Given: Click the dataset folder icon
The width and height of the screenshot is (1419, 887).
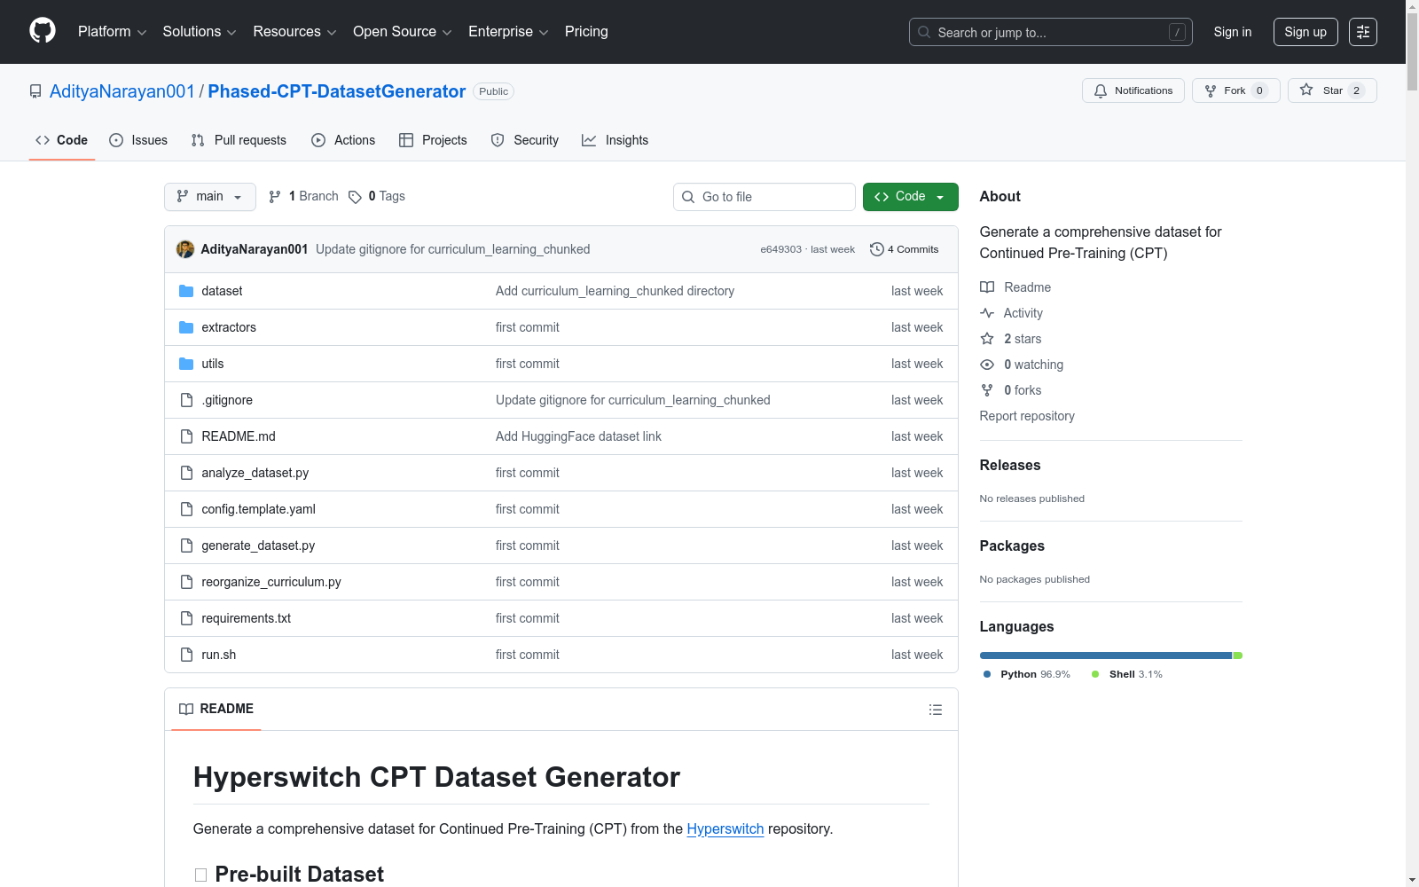Looking at the screenshot, I should [186, 291].
